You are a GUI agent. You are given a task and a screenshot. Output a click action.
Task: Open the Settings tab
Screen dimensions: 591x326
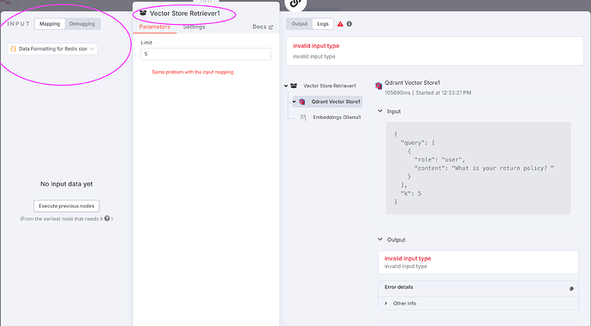coord(194,27)
